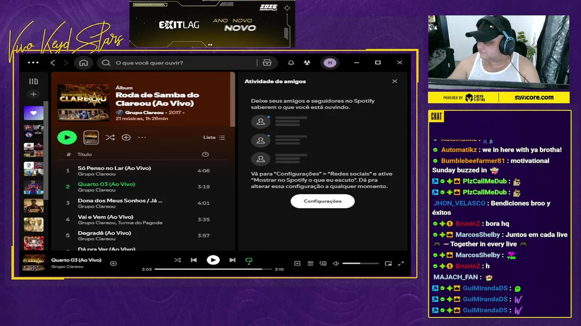This screenshot has height=326, width=581.
Task: Click 'JHON_VELASCO' username in chat
Action: coord(459,203)
